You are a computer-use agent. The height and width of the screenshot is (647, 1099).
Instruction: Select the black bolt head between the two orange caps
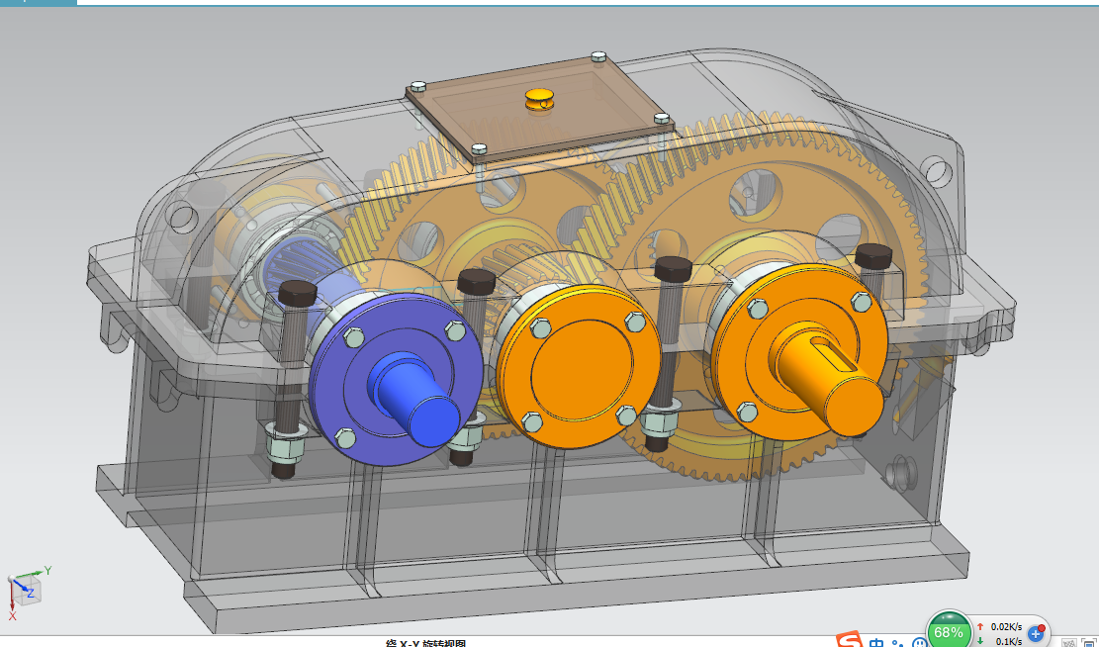[x=673, y=268]
